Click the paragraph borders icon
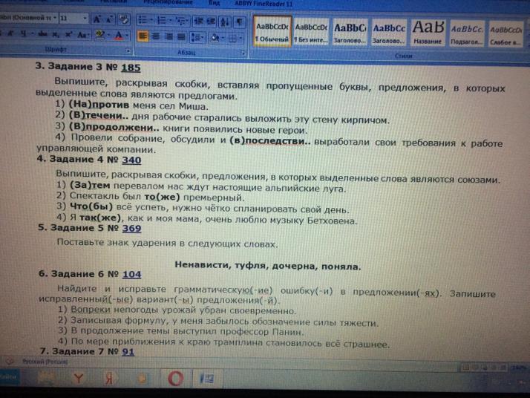Image resolution: width=530 pixels, height=398 pixels. click(232, 38)
